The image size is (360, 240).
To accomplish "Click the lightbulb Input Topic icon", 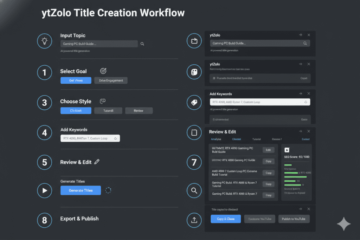I will 45,41.
